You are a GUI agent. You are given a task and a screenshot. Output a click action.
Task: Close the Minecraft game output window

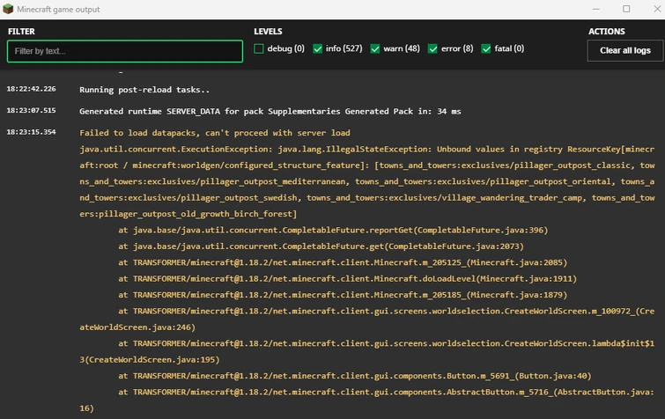pos(653,9)
